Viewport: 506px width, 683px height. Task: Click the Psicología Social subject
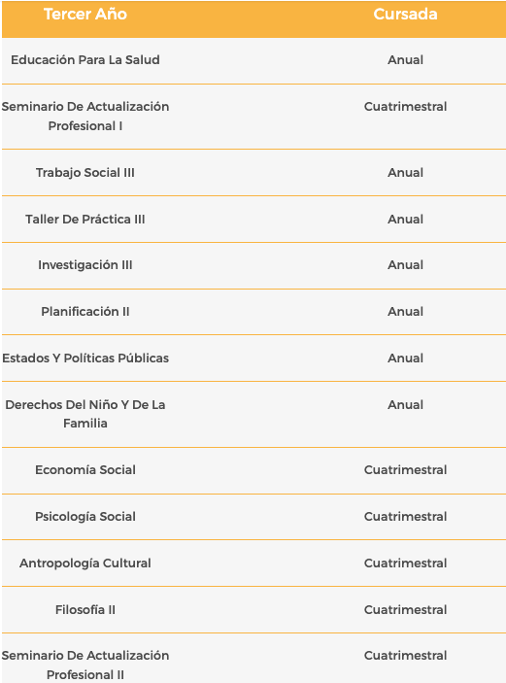85,517
